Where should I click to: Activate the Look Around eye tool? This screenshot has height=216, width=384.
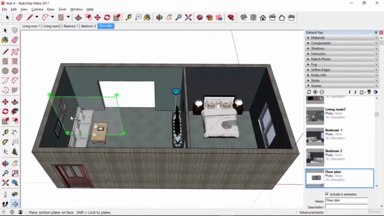click(15, 194)
